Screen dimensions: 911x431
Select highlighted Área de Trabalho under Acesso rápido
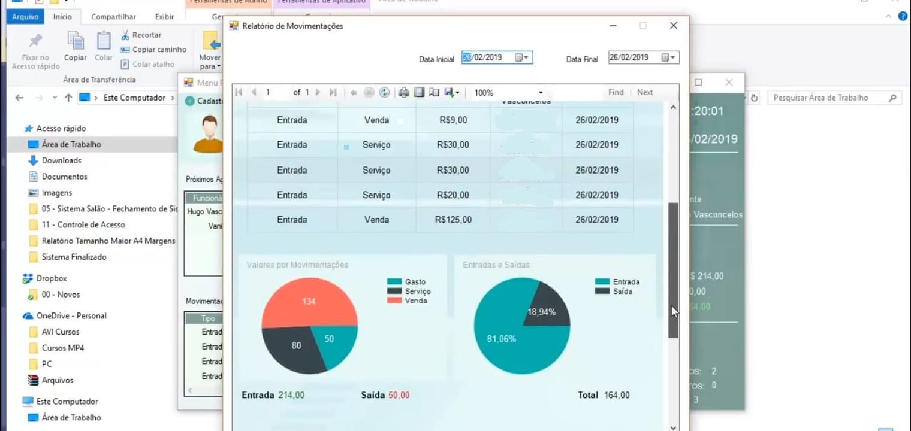pos(71,144)
